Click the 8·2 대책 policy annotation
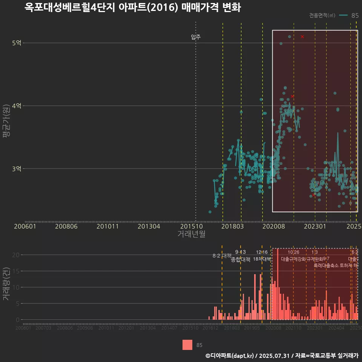This screenshot has height=362, width=362. click(222, 256)
